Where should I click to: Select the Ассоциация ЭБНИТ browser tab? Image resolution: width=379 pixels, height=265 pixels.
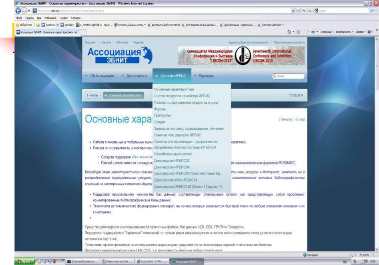[x=48, y=32]
